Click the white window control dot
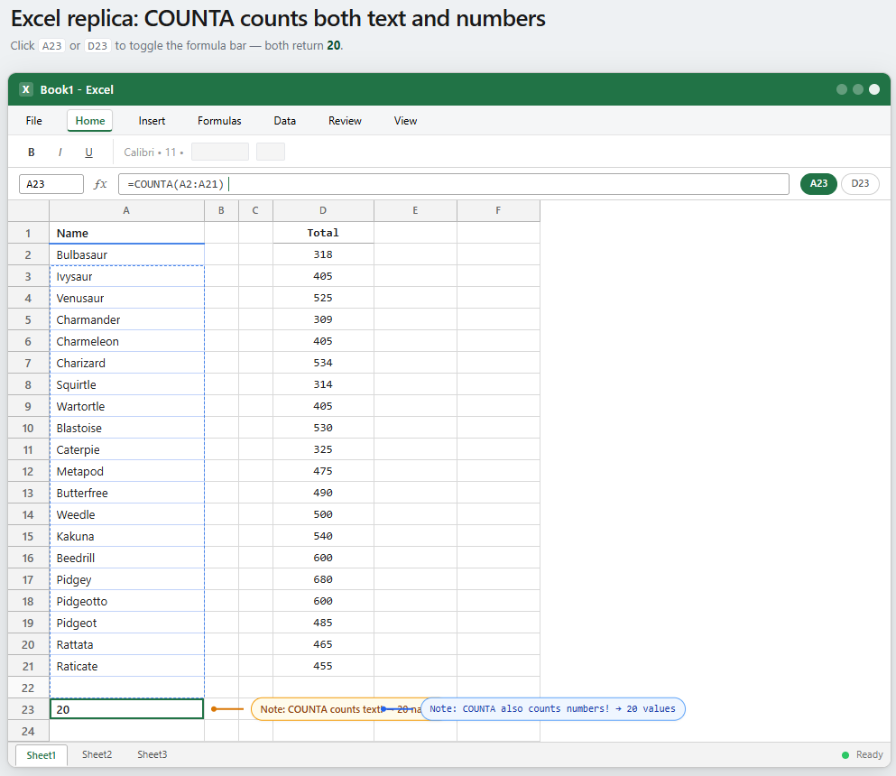This screenshot has height=776, width=896. (874, 89)
